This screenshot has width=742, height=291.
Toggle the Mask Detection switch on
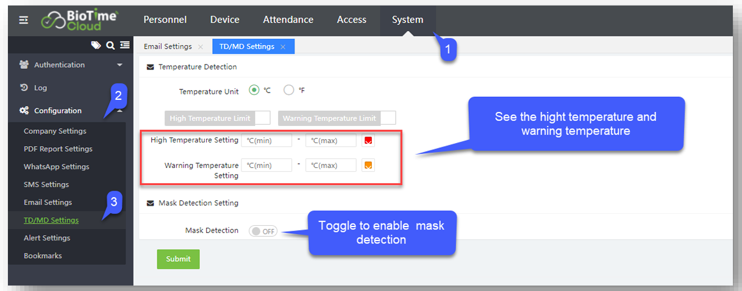coord(263,231)
